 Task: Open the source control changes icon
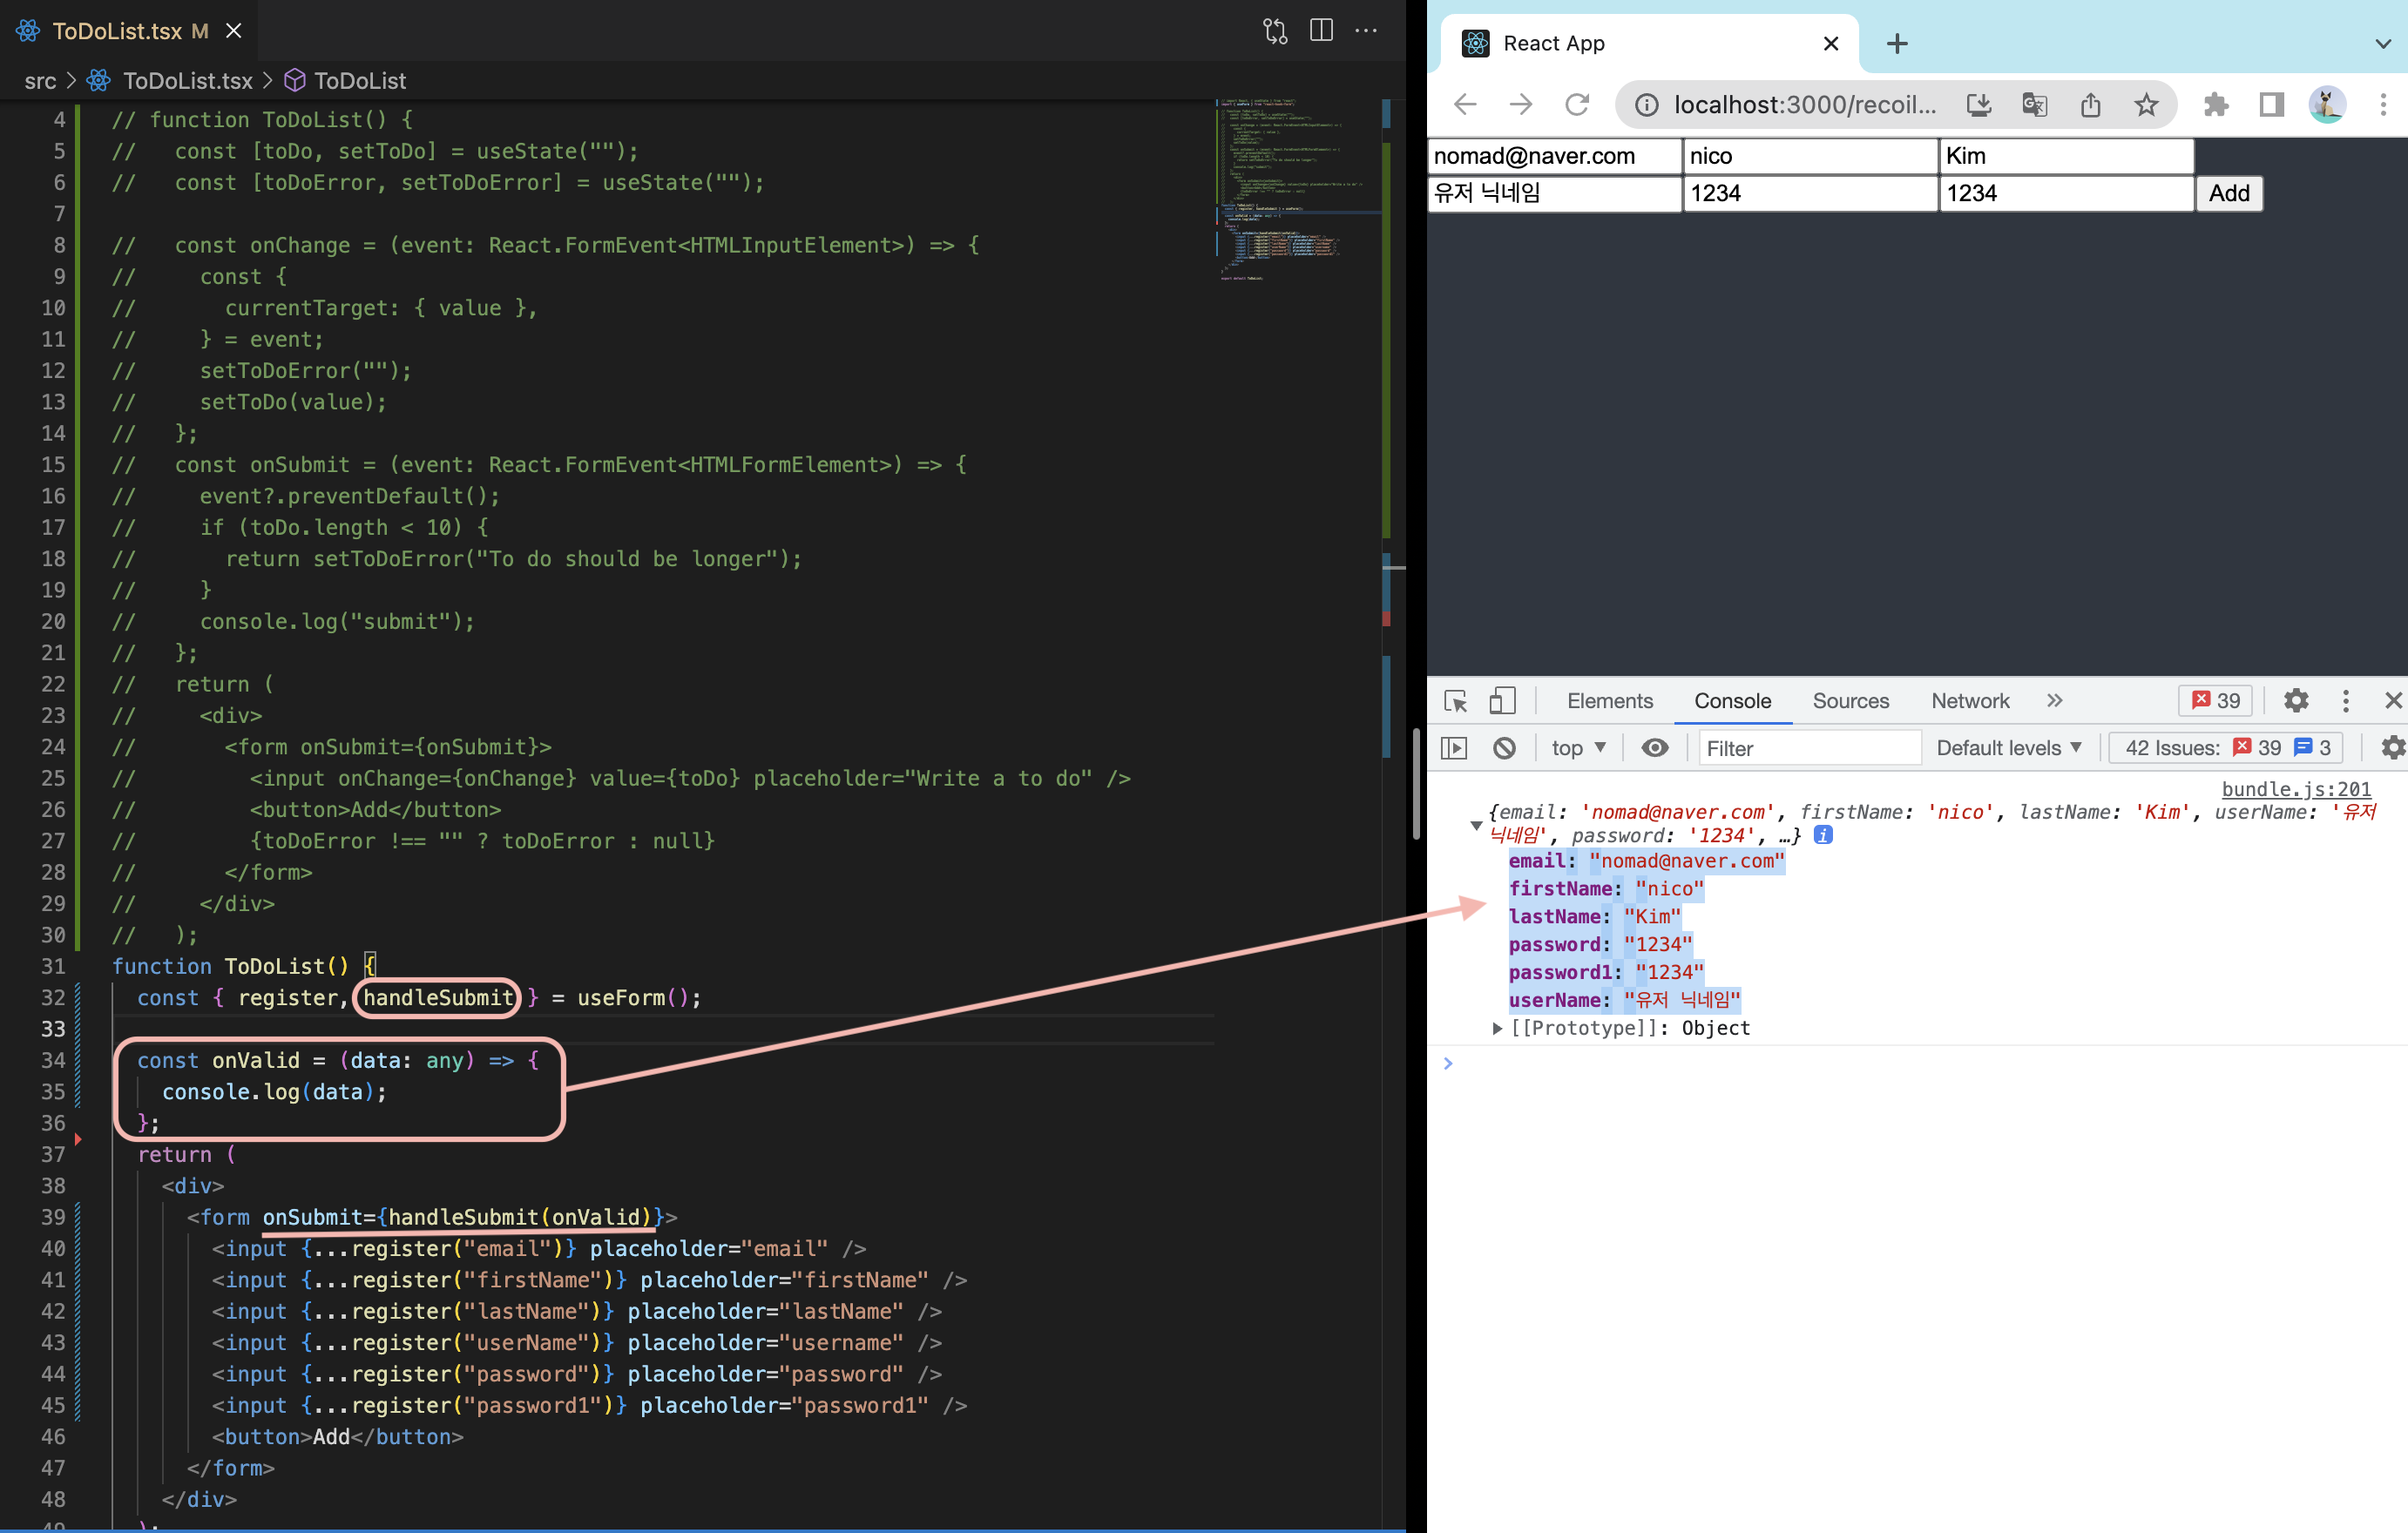[1275, 30]
